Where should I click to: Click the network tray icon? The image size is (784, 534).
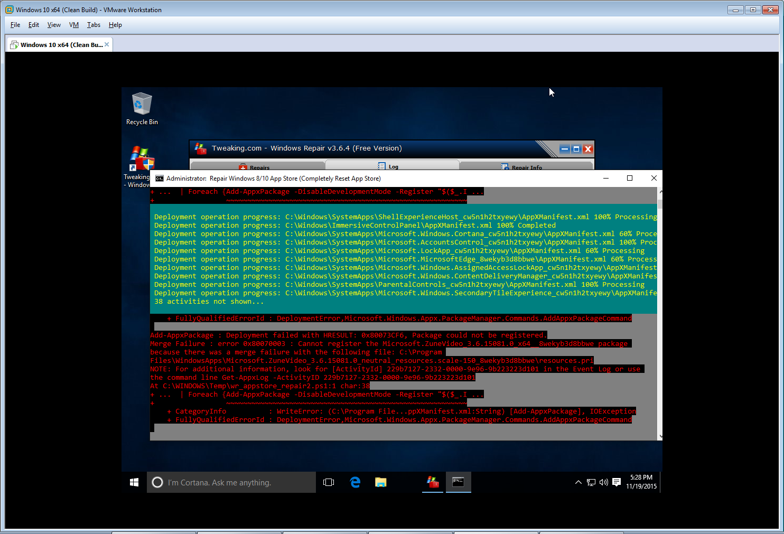coord(591,482)
